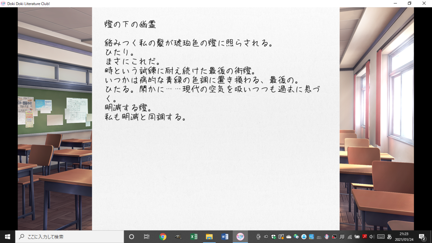
Task: Click the poem line ひたり。
Action: pos(120,53)
